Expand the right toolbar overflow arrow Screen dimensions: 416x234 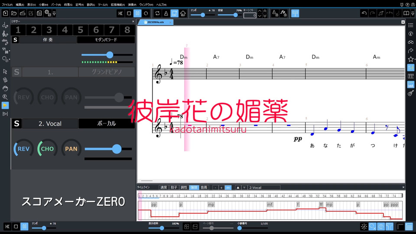413,13
